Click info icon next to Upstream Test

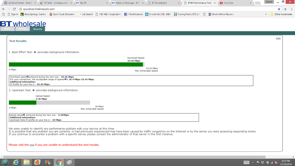(x=33, y=90)
